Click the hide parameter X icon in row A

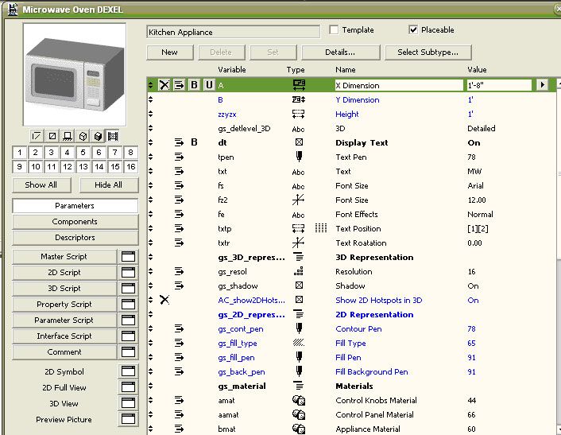(164, 85)
